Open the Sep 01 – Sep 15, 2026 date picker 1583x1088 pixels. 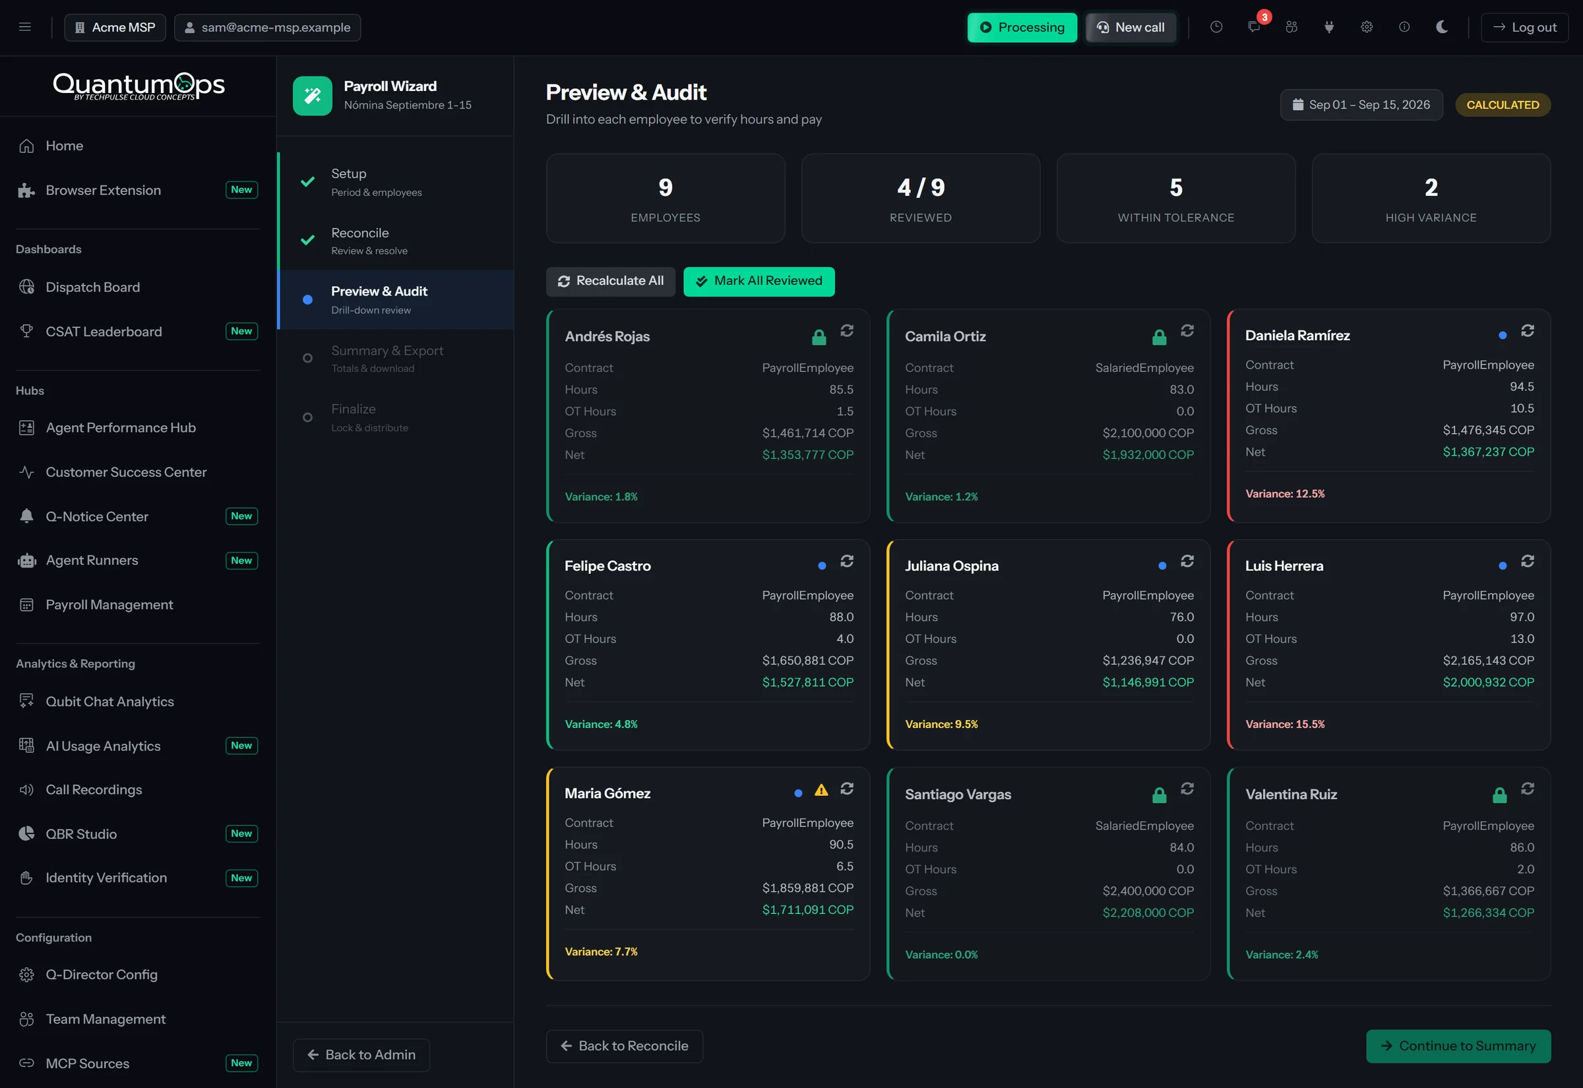click(x=1361, y=105)
